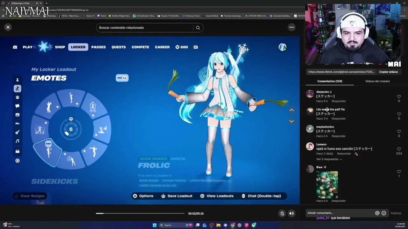Open the three-dot more options menu
This screenshot has width=408, height=229.
292,27
